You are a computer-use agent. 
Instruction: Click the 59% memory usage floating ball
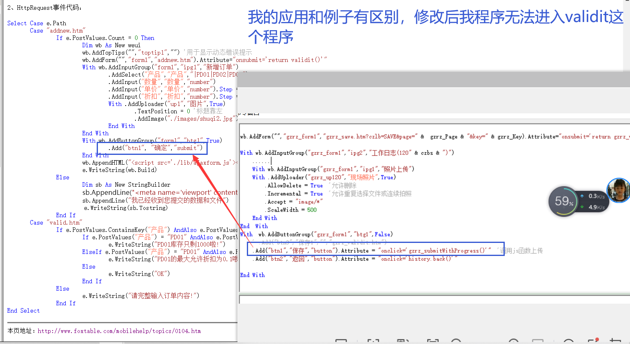(563, 201)
